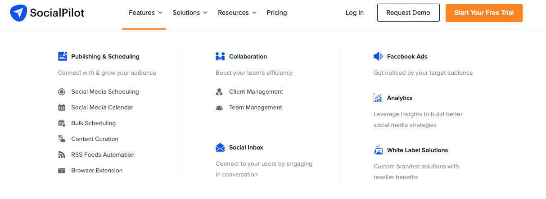Viewport: 546px width, 199px height.
Task: Click the Team Management group icon
Action: 219,108
